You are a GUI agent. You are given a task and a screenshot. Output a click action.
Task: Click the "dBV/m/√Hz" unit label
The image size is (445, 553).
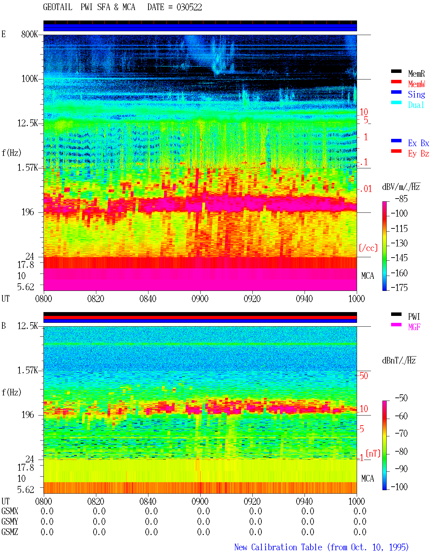[x=401, y=187]
